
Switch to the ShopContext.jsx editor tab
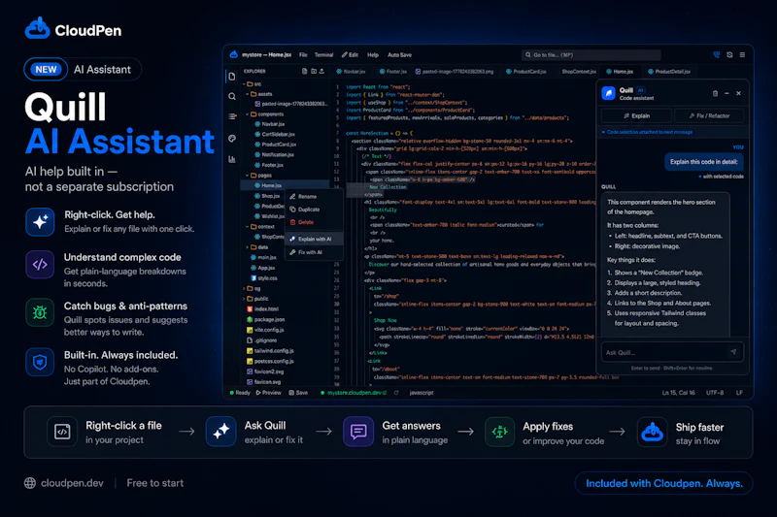click(x=578, y=71)
